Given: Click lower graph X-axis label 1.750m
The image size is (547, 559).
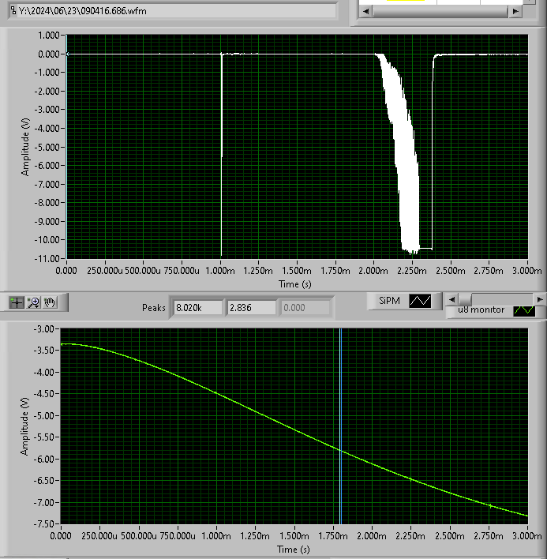Looking at the screenshot, I should pos(333,536).
